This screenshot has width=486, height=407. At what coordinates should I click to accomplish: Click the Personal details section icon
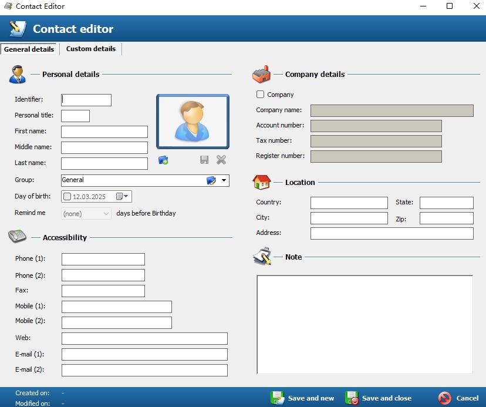point(18,75)
